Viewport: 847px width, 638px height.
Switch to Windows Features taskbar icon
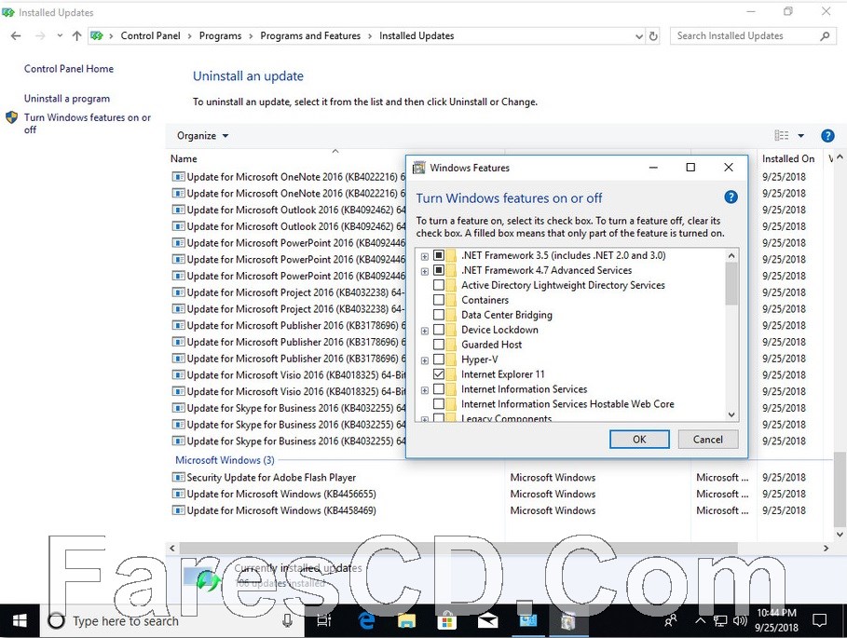567,620
